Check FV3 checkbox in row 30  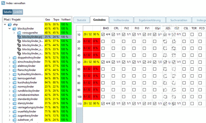(x=134, y=48)
